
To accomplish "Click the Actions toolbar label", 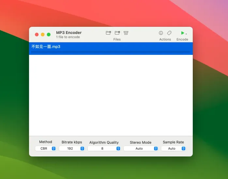I will point(165,39).
